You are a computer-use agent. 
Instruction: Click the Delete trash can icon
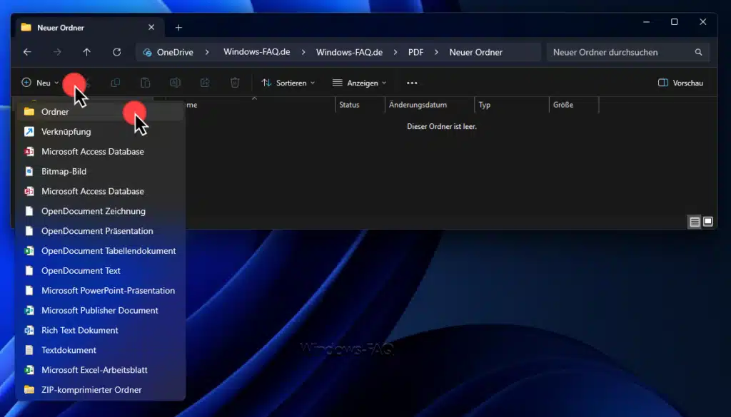[234, 83]
